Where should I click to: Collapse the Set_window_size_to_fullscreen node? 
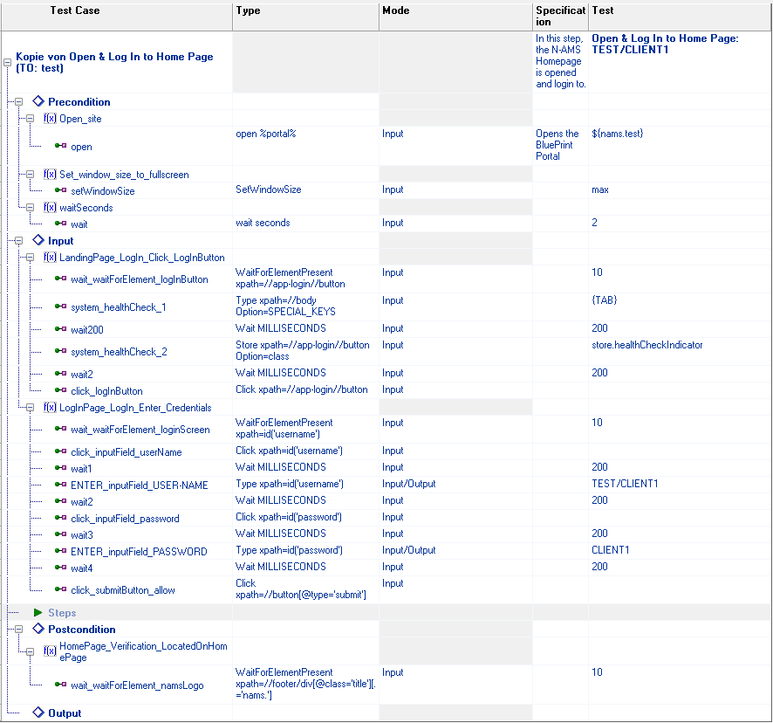(30, 175)
